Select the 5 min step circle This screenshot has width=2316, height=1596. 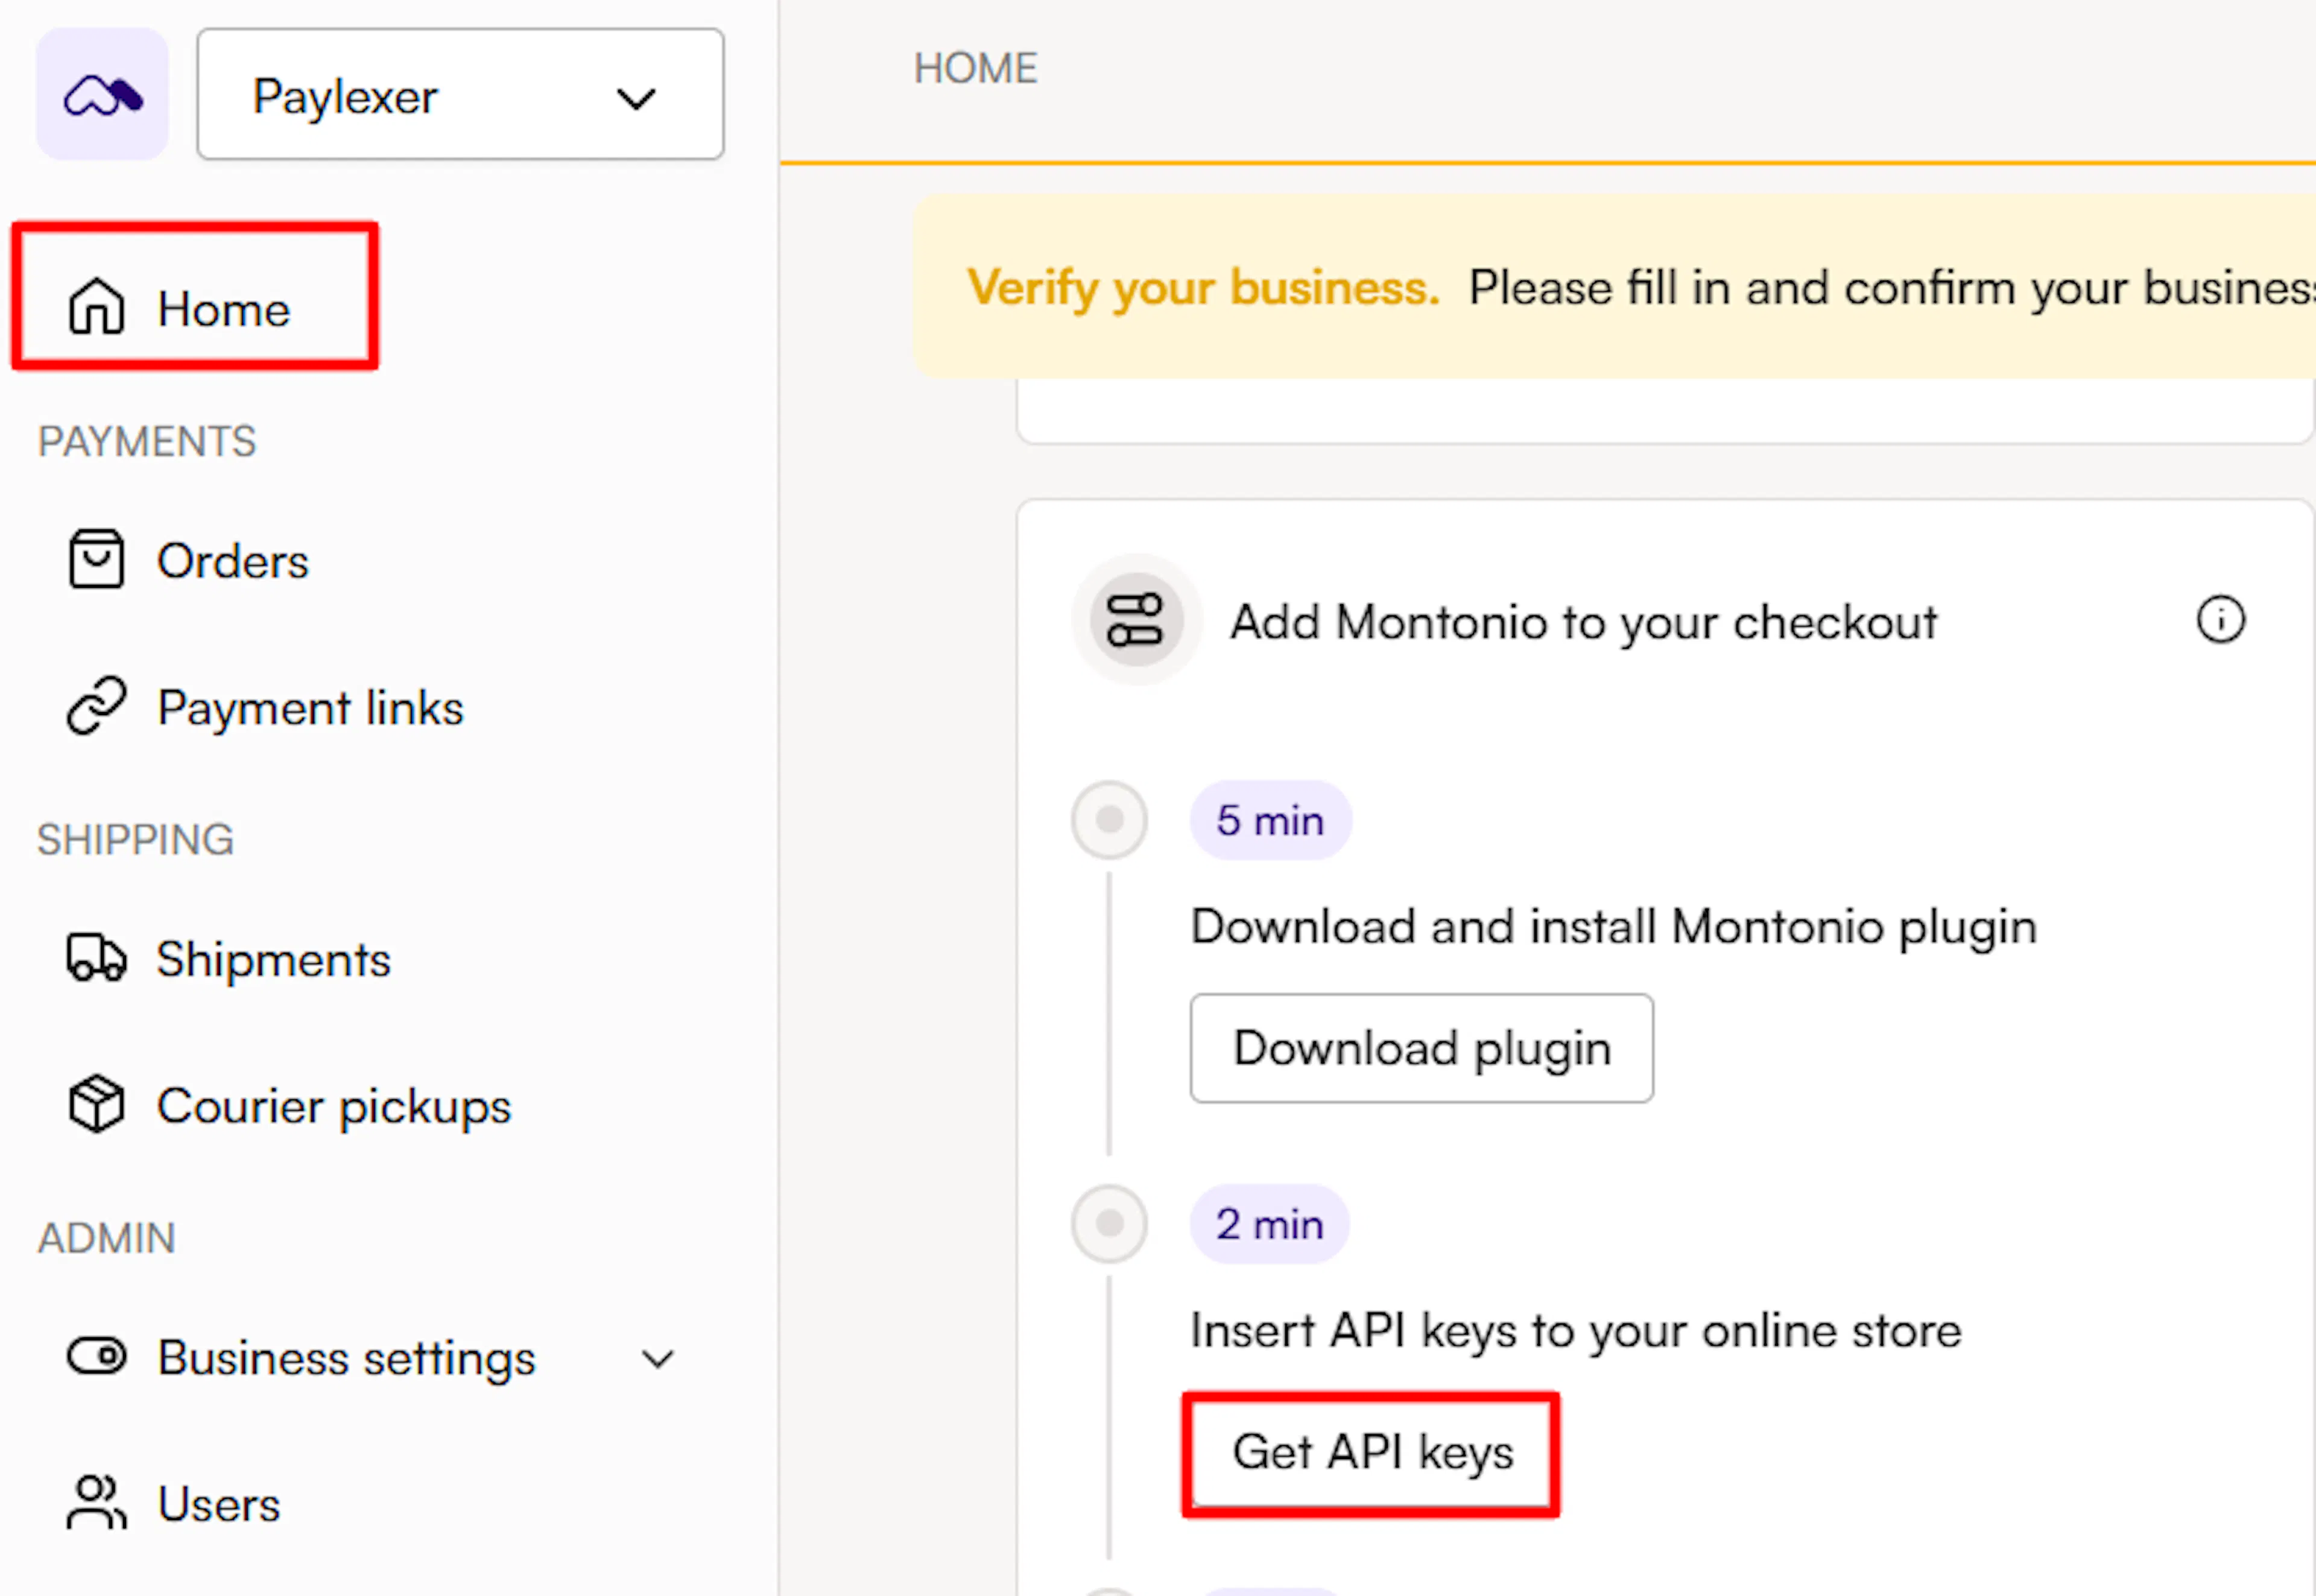1109,820
